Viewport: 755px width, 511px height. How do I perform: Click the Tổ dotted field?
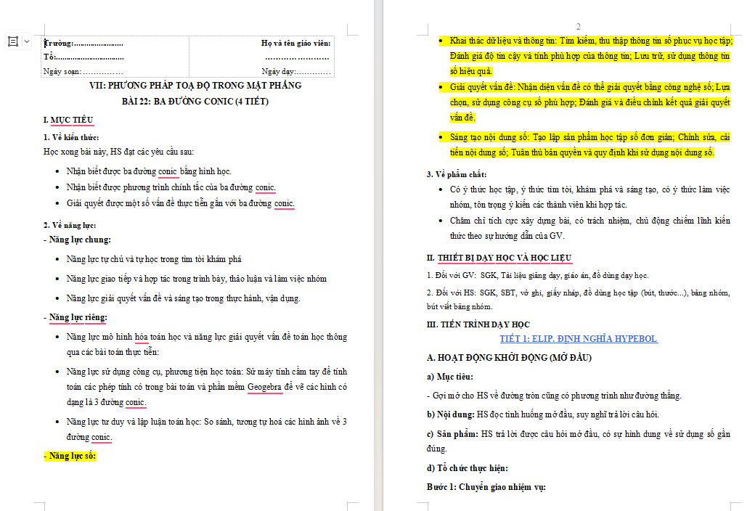83,57
